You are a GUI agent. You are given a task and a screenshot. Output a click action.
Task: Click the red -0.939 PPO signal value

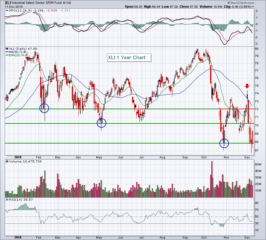coord(51,11)
